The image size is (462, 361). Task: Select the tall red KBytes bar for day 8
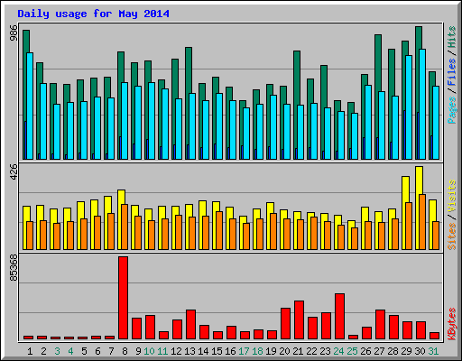tap(123, 298)
